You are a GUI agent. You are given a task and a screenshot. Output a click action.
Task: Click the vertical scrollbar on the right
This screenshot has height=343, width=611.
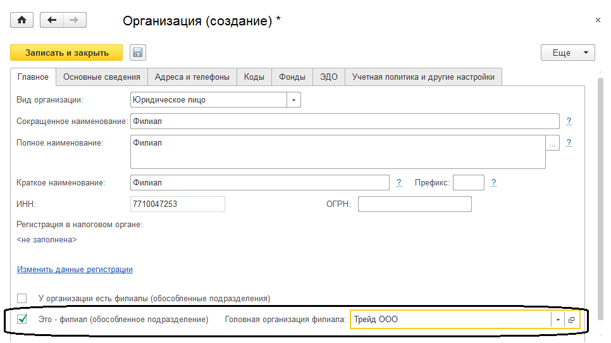[600, 190]
